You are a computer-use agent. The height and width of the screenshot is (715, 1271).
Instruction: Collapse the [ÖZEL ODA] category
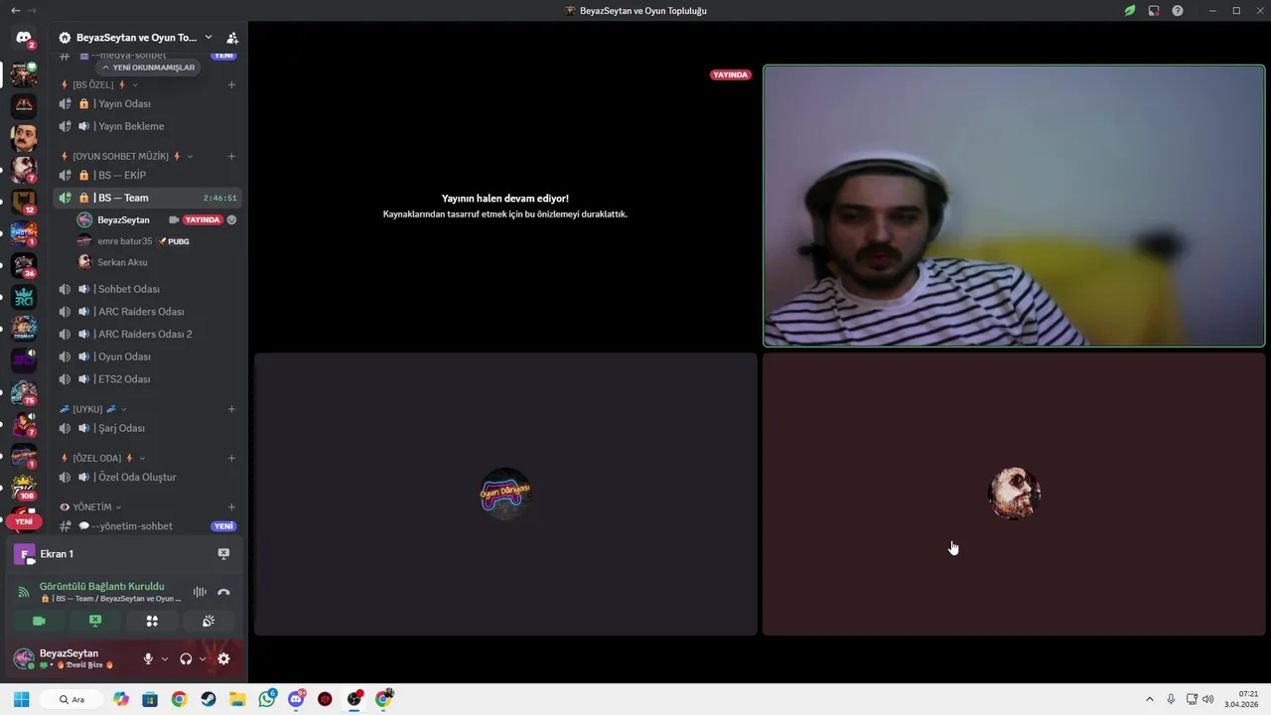[x=102, y=458]
